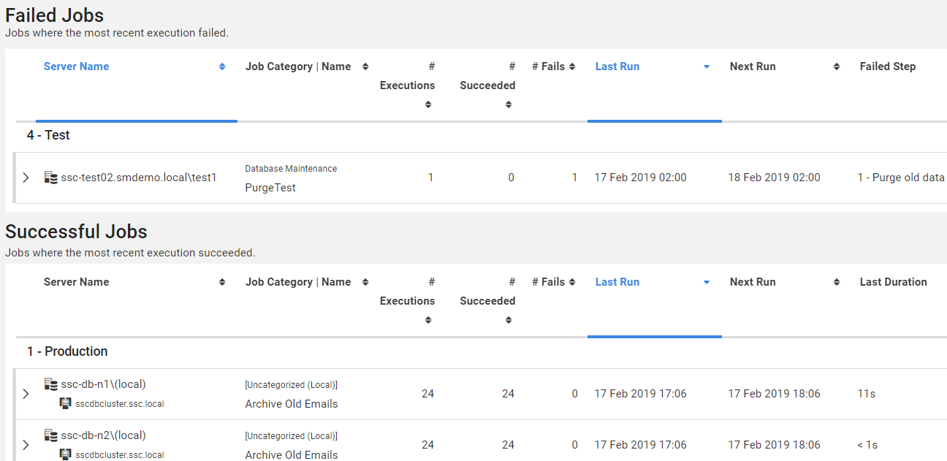This screenshot has height=461, width=947.
Task: Sort Successful Jobs by Server Name header
Action: [76, 282]
